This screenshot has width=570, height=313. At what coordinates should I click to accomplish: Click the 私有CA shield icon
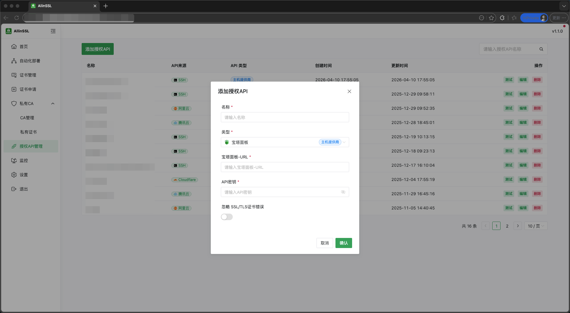pyautogui.click(x=14, y=104)
